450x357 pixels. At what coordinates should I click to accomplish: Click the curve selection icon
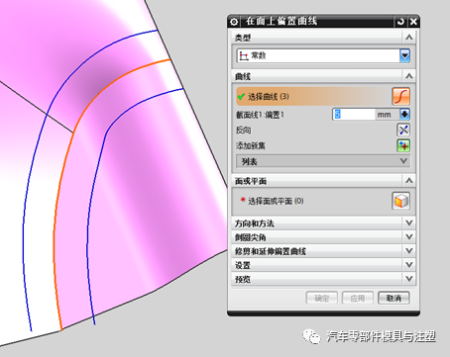click(400, 96)
